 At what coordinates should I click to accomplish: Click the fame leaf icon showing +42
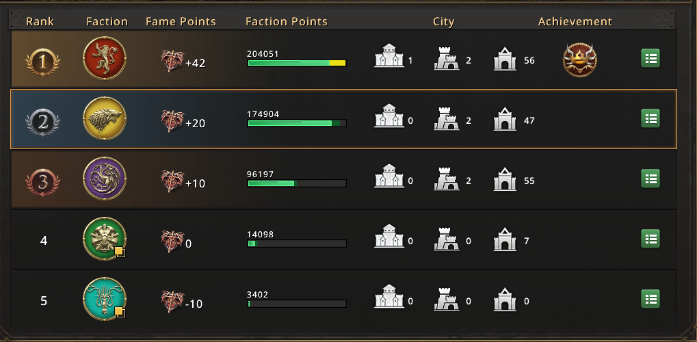pos(172,61)
